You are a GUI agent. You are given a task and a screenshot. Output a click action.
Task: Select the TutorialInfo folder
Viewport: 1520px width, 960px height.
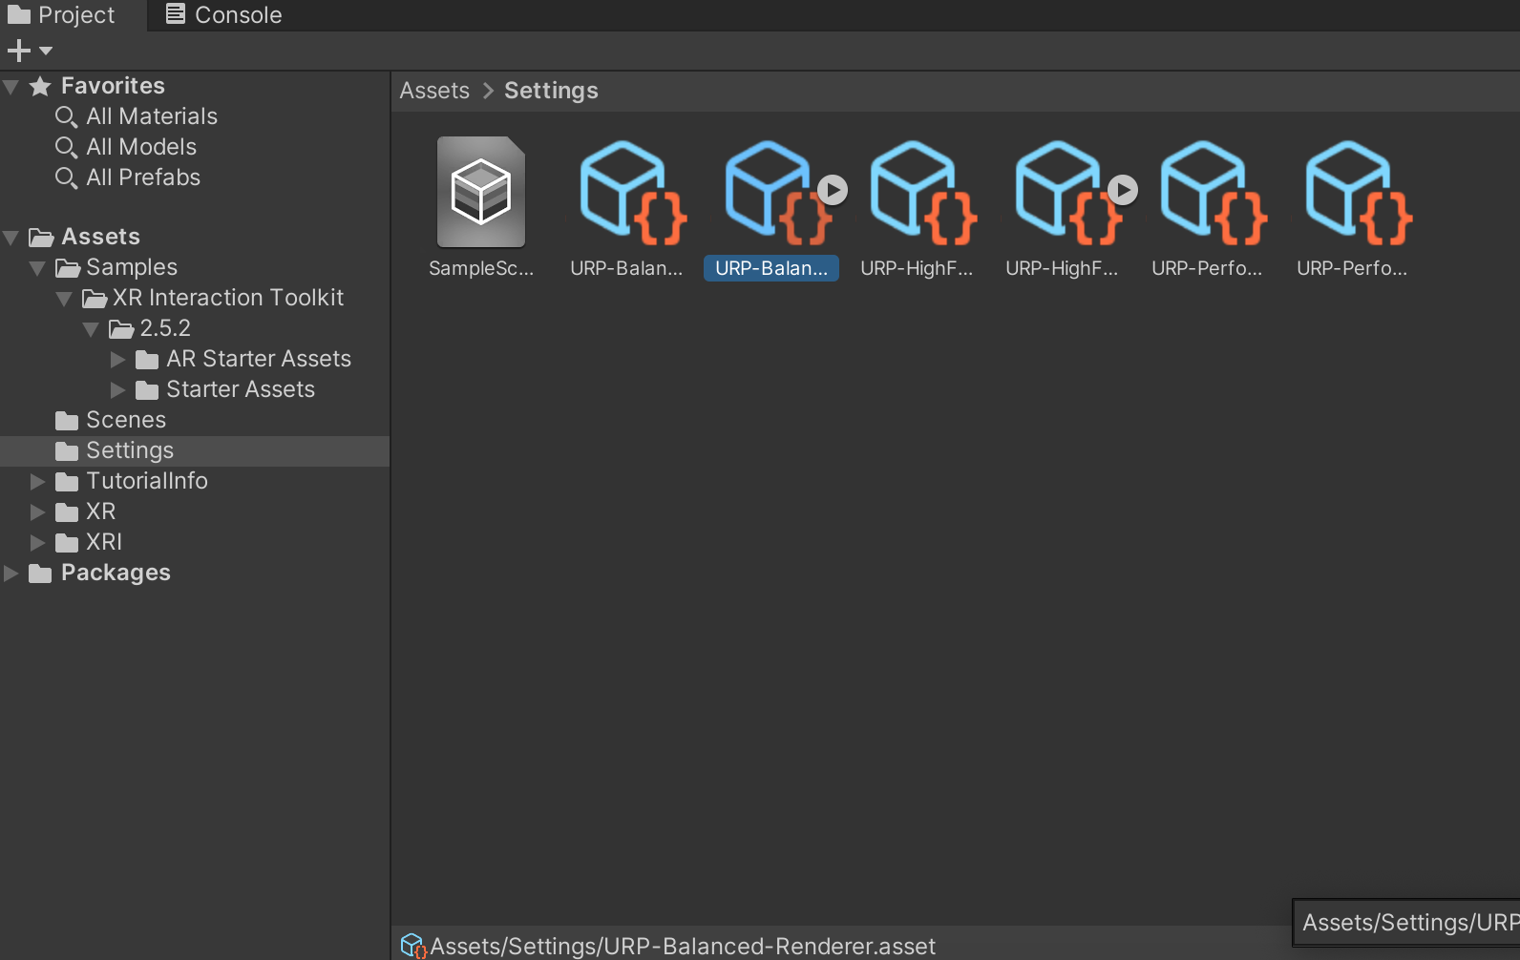pyautogui.click(x=147, y=481)
